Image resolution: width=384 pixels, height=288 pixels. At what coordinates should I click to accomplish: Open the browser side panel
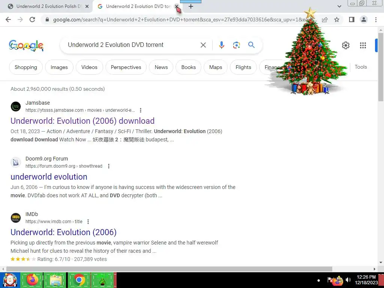click(352, 19)
